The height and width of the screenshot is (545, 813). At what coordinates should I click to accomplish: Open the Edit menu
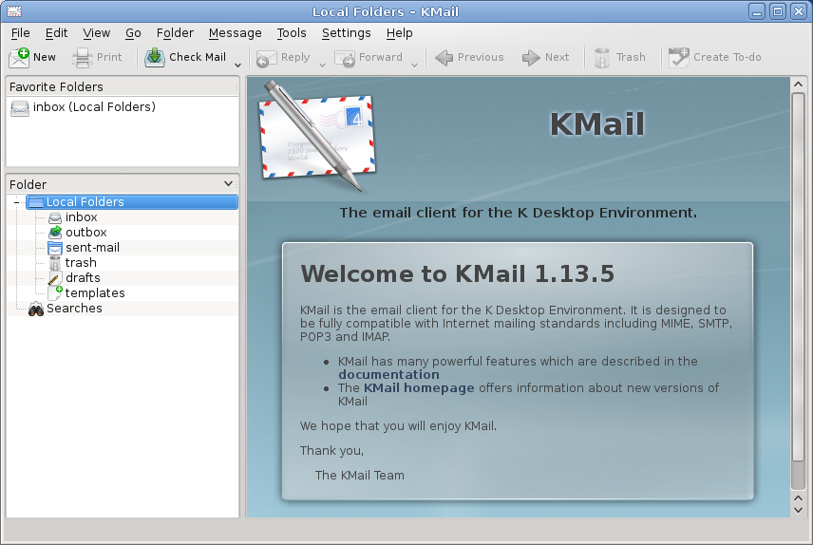[56, 33]
